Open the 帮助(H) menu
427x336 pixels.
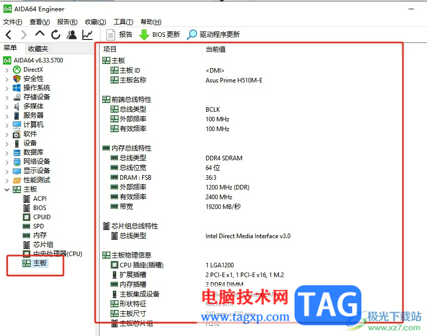(151, 22)
